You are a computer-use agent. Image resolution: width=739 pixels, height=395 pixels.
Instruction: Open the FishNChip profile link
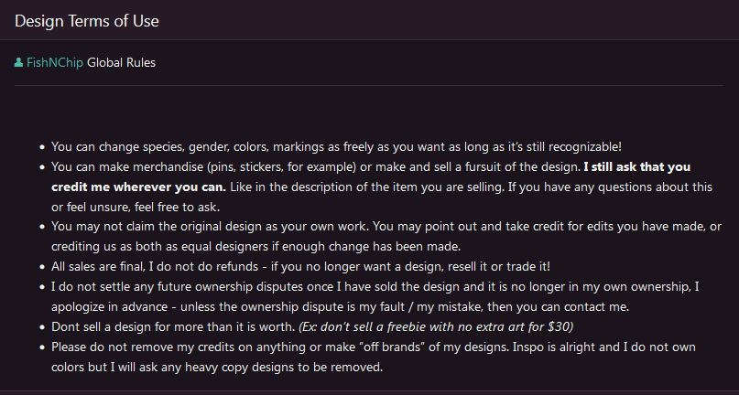pos(55,63)
